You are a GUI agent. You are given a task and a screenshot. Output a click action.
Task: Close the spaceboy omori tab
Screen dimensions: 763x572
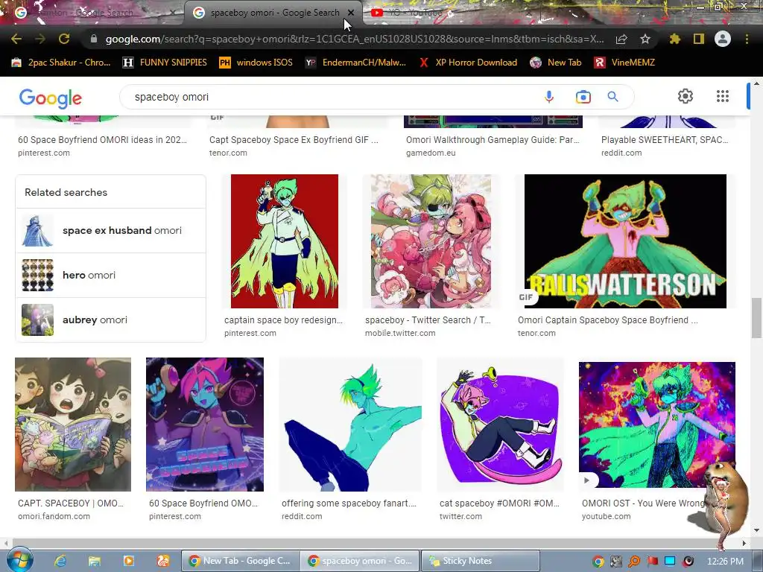click(x=351, y=13)
